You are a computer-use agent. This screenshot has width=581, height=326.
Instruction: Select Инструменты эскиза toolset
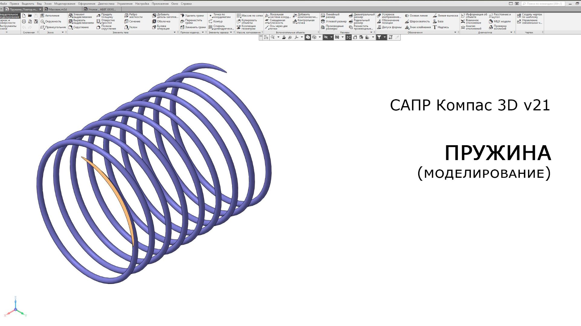(8, 27)
